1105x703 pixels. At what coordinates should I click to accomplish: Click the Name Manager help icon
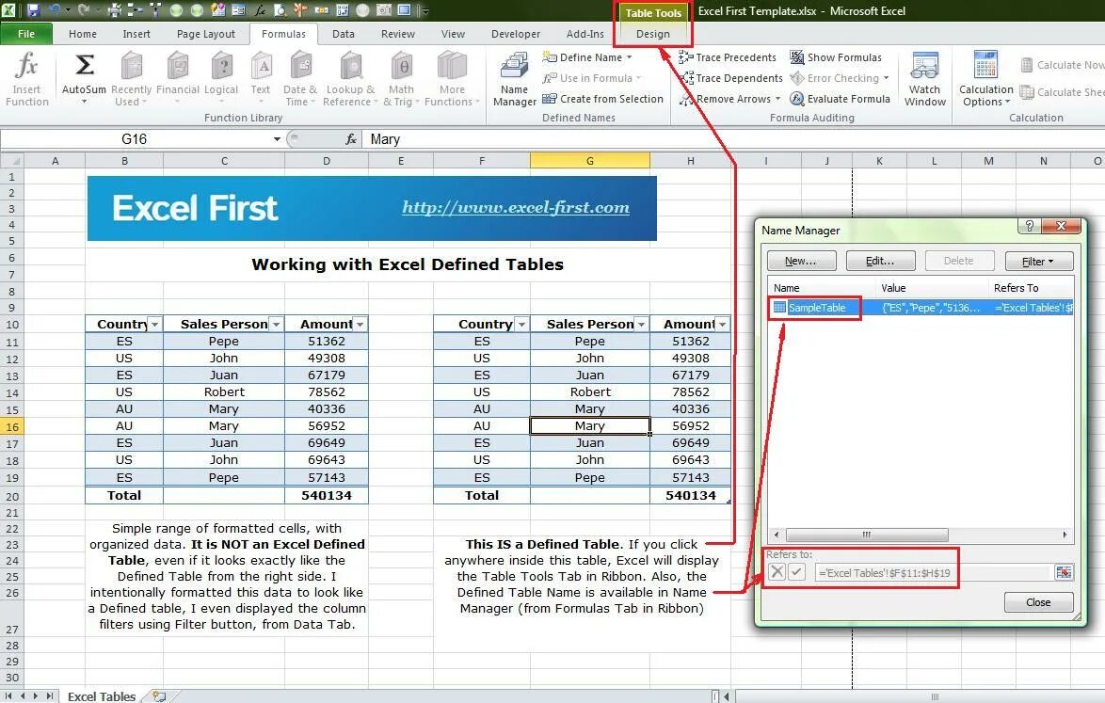[x=1029, y=226]
